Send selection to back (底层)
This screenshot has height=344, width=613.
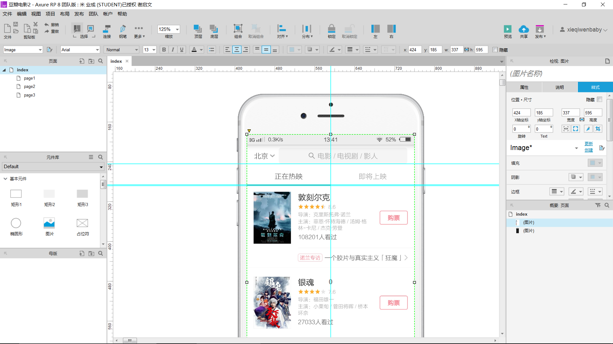[x=214, y=31]
